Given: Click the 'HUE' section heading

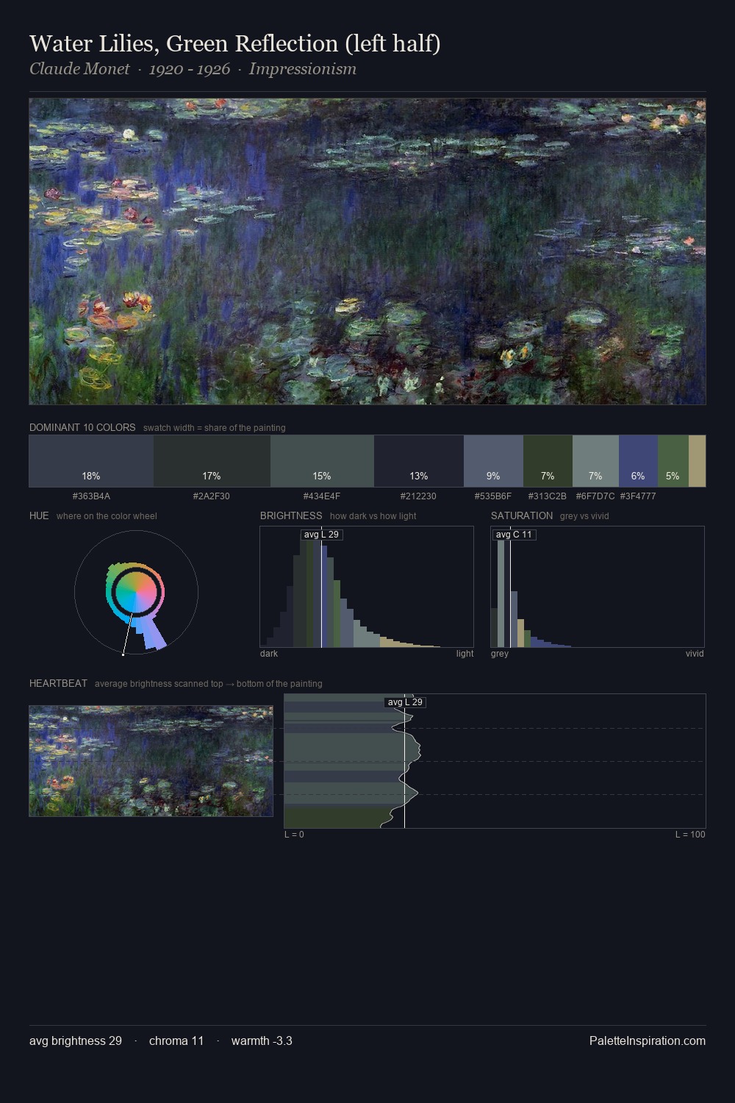Looking at the screenshot, I should (x=39, y=515).
